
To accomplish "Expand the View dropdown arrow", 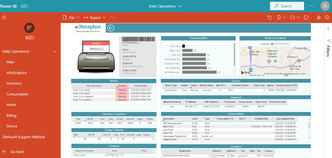I will tap(298, 17).
